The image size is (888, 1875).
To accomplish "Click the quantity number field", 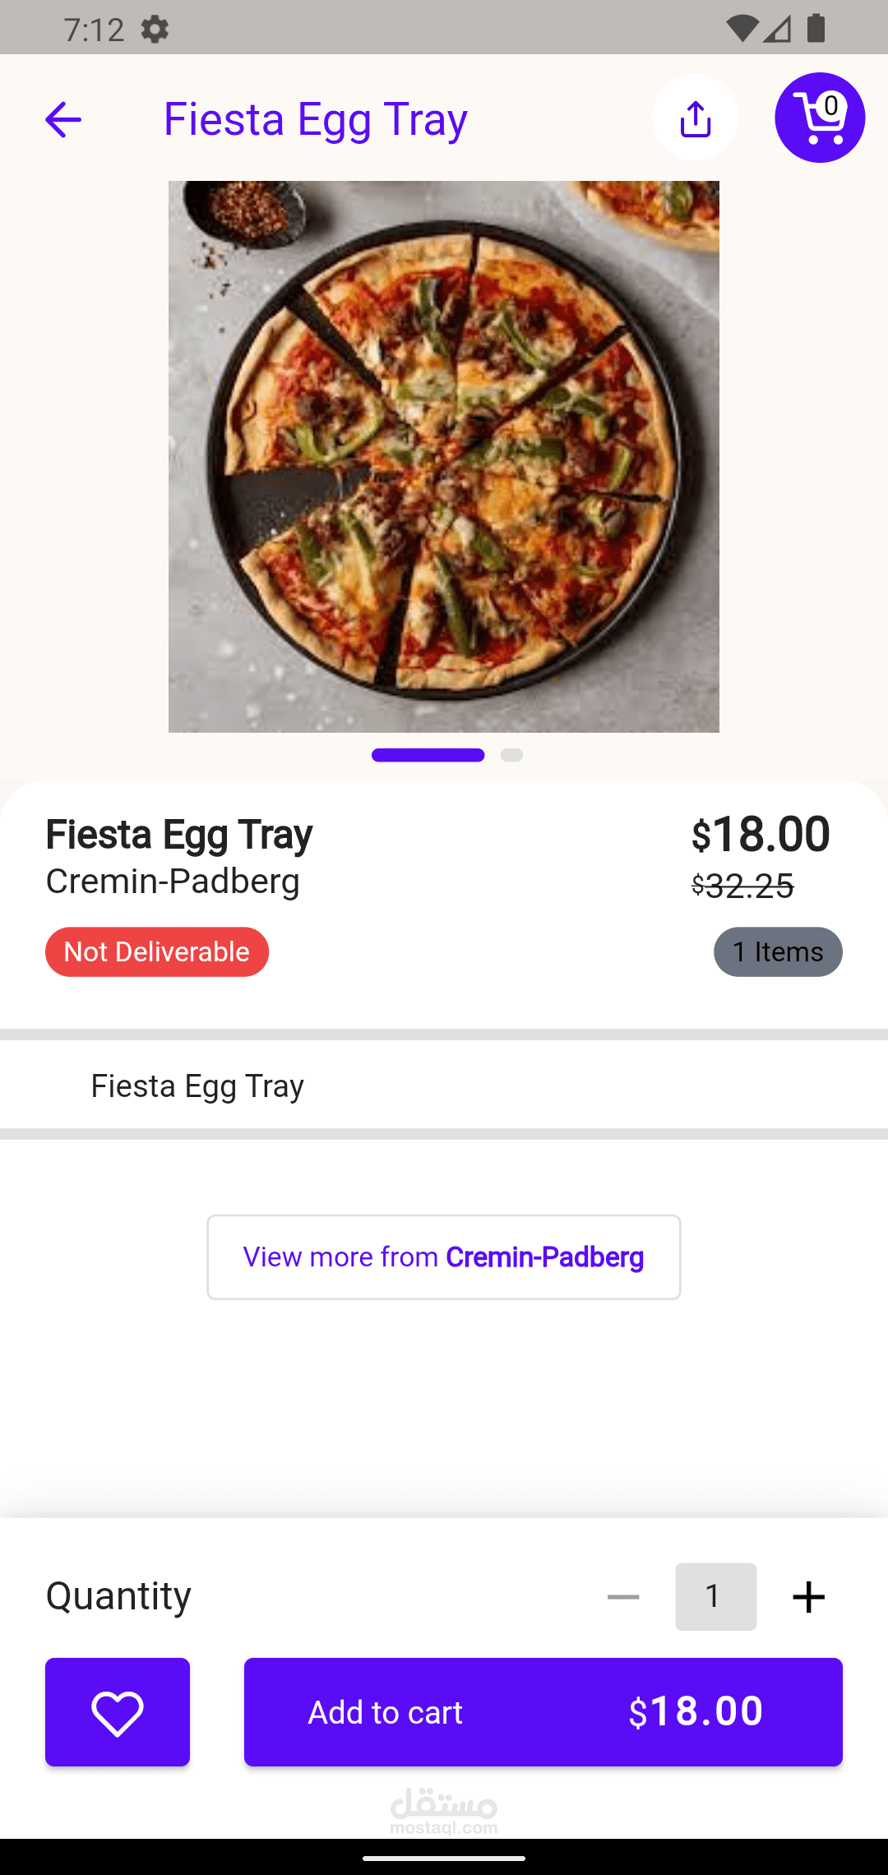I will (715, 1596).
